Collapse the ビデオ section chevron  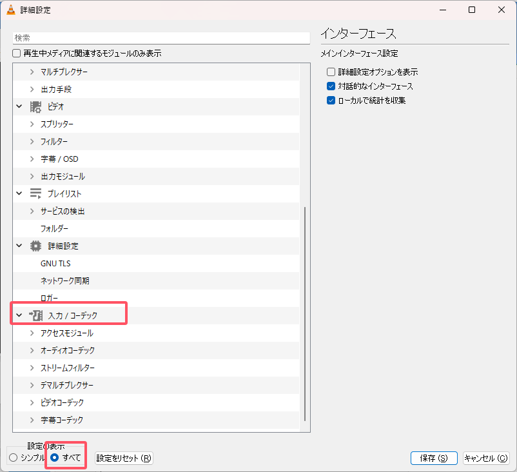coord(19,106)
